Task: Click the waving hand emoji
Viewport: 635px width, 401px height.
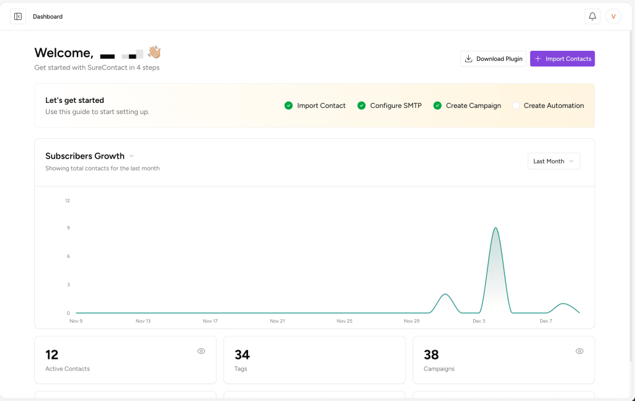Action: coord(154,52)
